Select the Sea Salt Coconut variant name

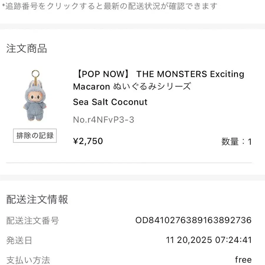click(x=110, y=102)
